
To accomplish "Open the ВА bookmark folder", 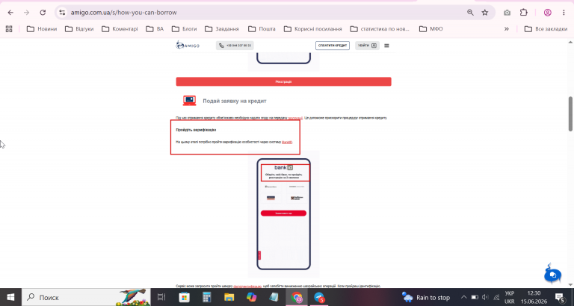I will [155, 29].
